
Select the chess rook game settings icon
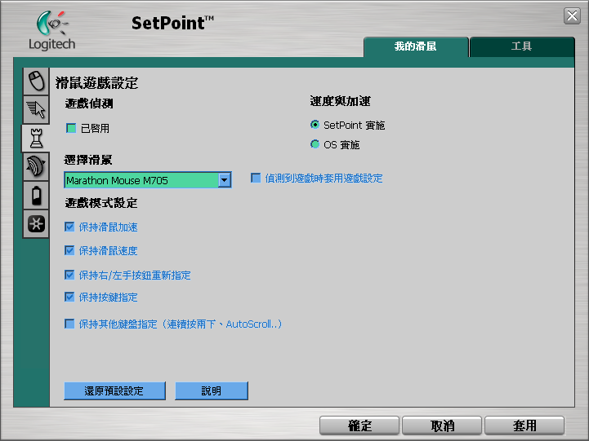[36, 138]
